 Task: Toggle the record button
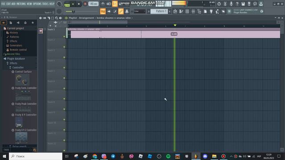pos(85,4)
